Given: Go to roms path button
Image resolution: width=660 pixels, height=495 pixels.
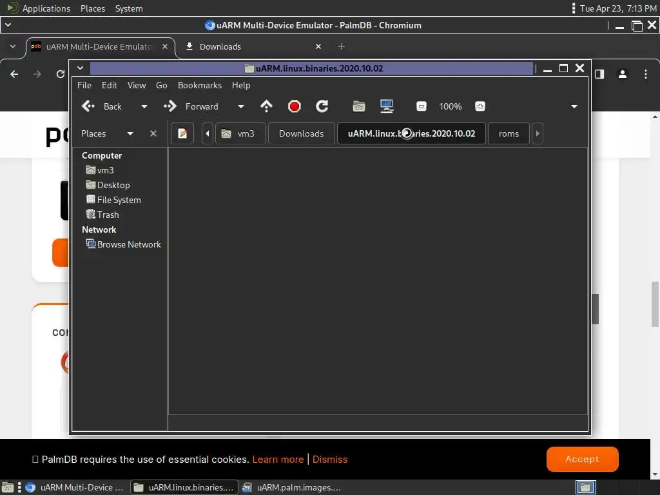Looking at the screenshot, I should pos(509,133).
